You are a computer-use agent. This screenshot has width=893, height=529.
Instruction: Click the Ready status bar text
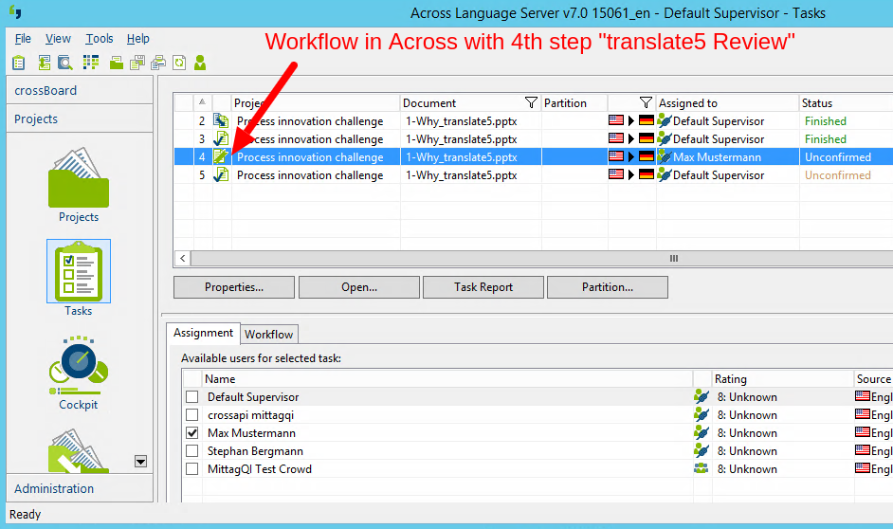pyautogui.click(x=25, y=514)
